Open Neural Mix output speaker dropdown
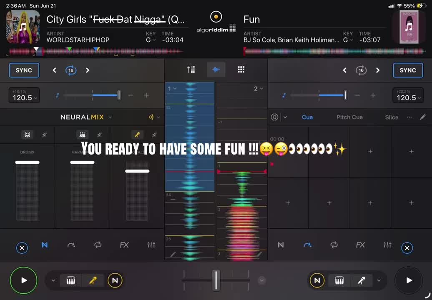 coord(154,117)
